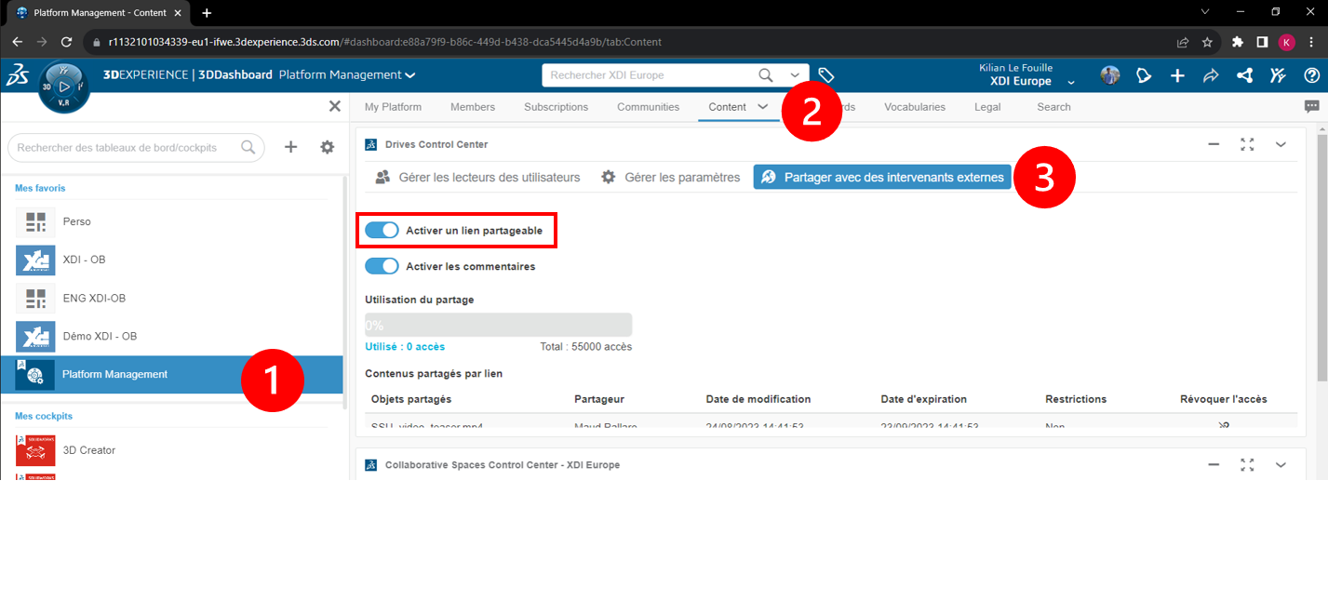The height and width of the screenshot is (614, 1328).
Task: Add new dashboard with plus icon
Action: click(x=290, y=147)
